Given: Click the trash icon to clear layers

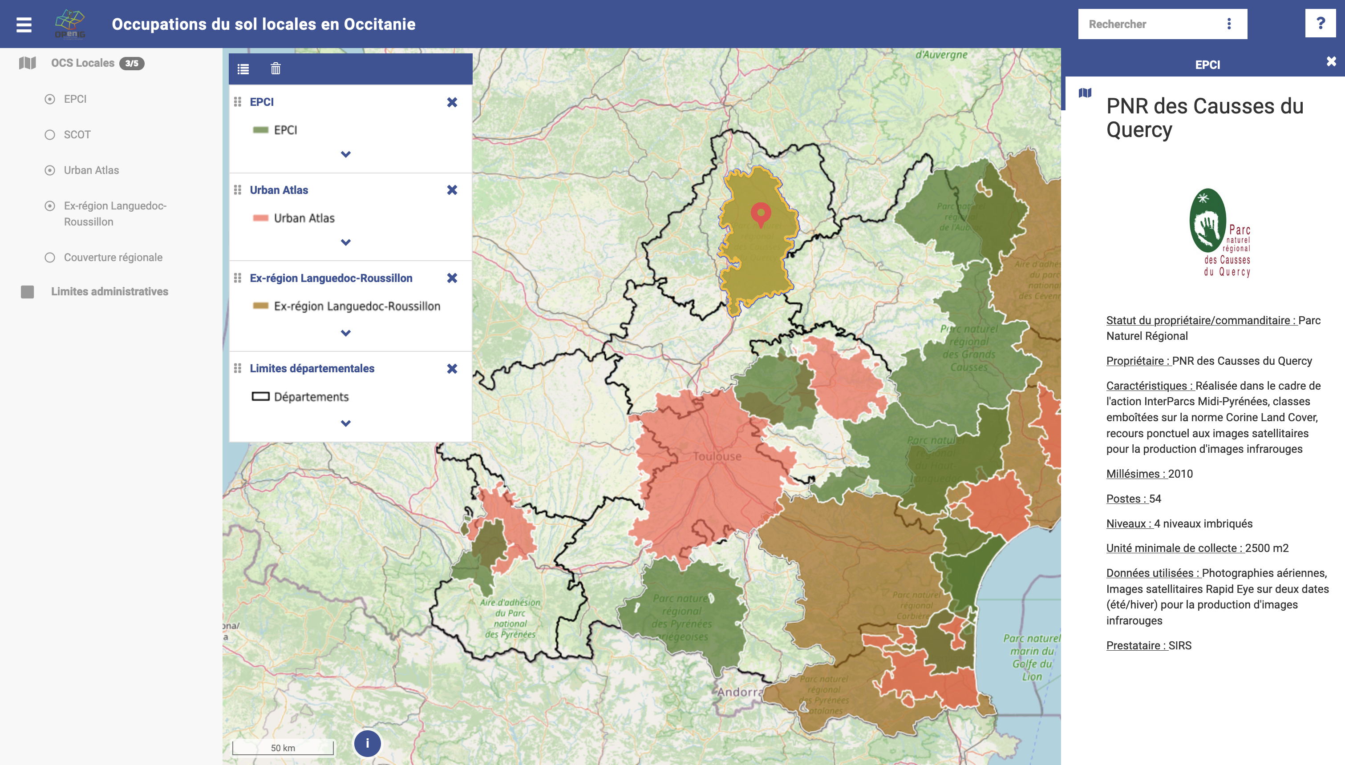Looking at the screenshot, I should pyautogui.click(x=275, y=69).
